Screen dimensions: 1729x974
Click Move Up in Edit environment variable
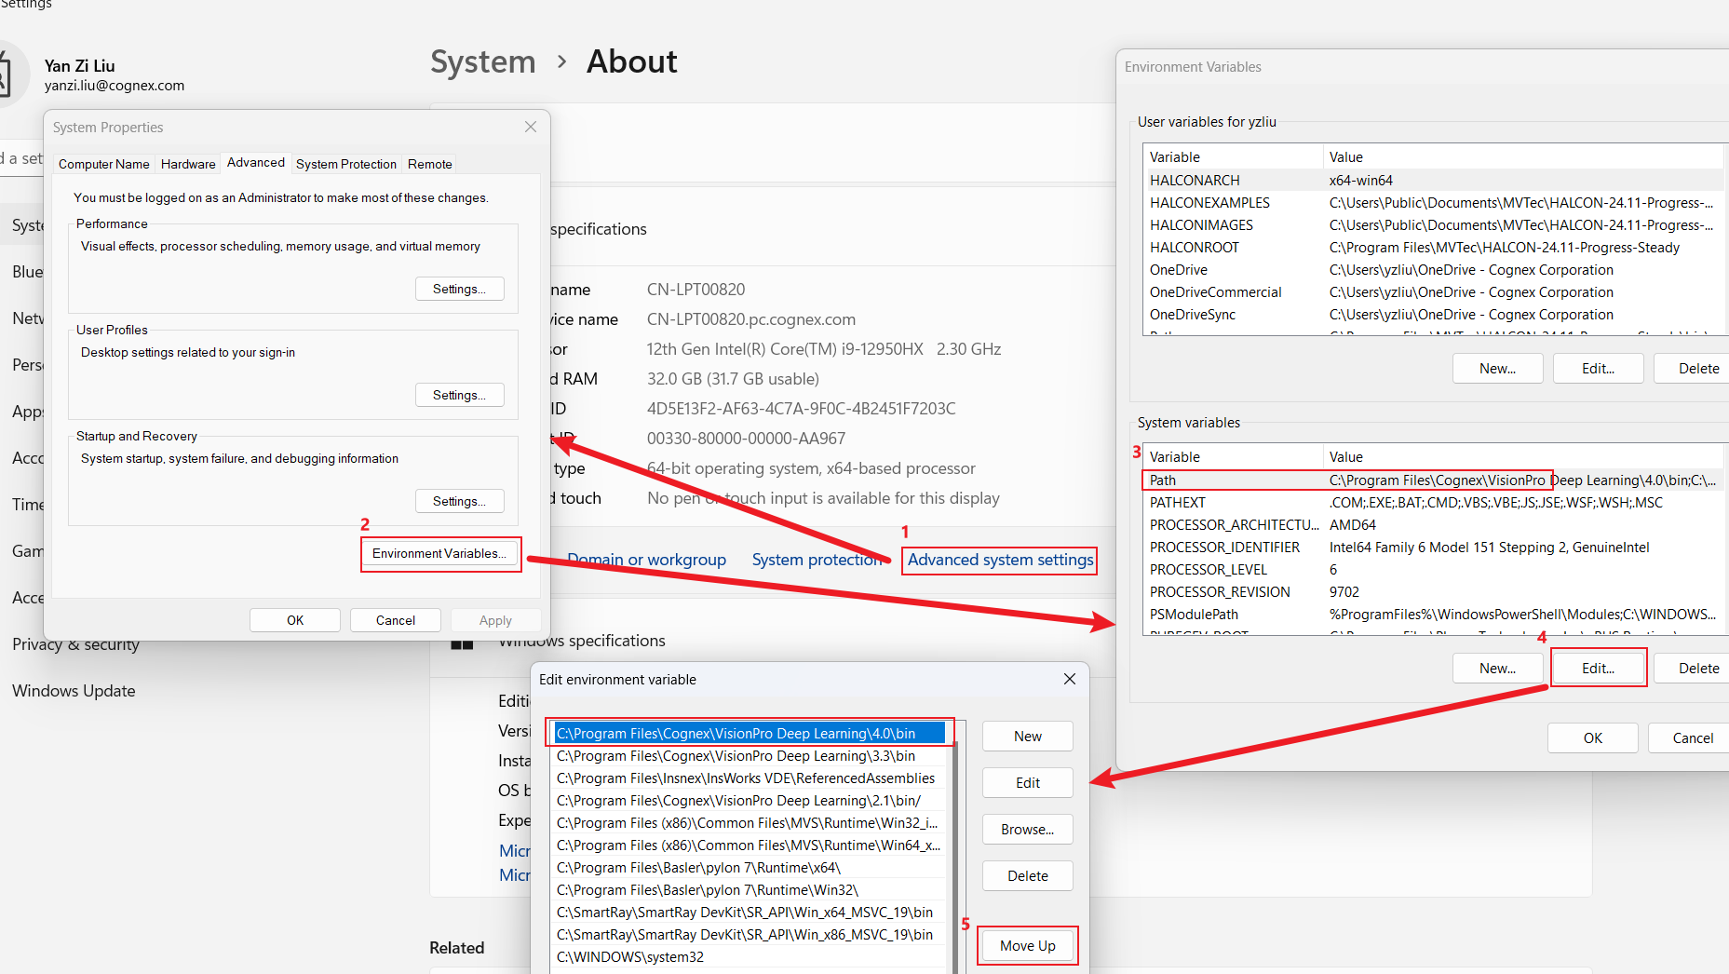pyautogui.click(x=1027, y=944)
